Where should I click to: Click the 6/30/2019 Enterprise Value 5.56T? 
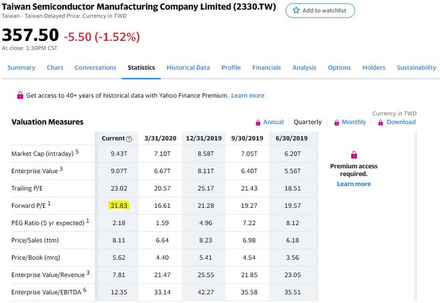coord(292,171)
